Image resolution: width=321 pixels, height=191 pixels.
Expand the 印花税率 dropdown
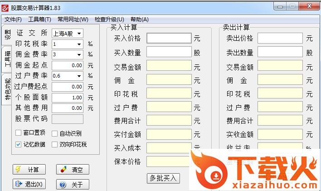(x=79, y=44)
